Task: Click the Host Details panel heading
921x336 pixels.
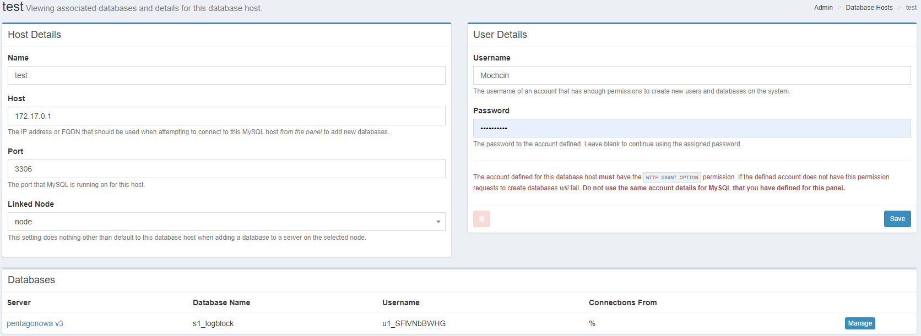Action: (x=34, y=35)
